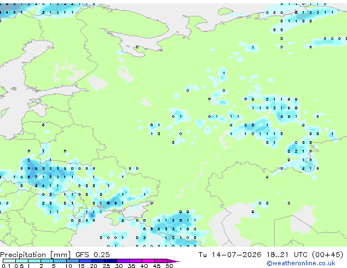Image resolution: width=347 pixels, height=268 pixels.
Task: Click the legend swatch between 10 and 15
Action: click(x=73, y=261)
